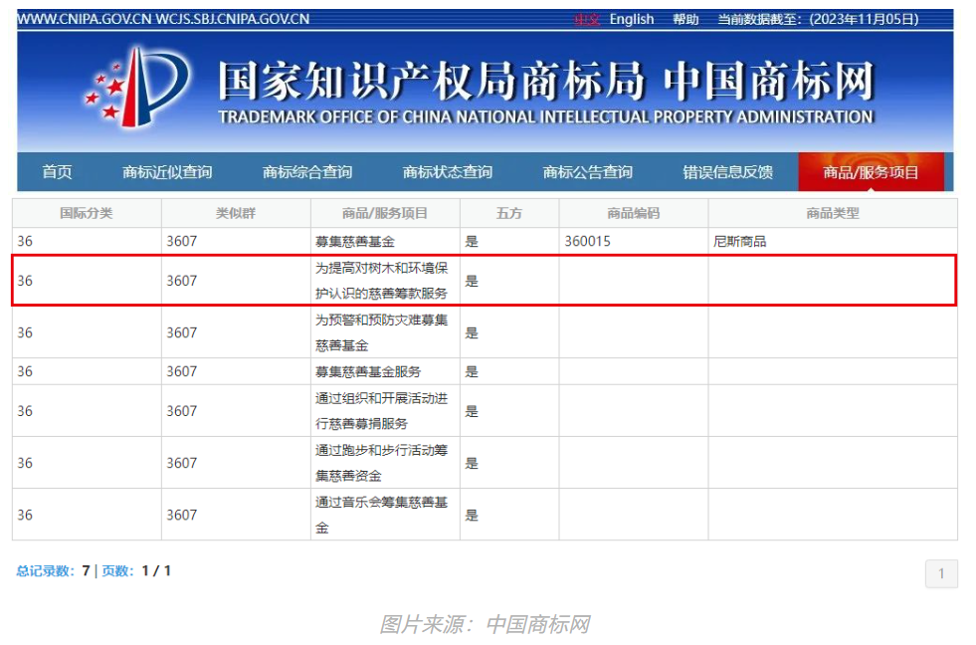Switch site language to English
976x645 pixels.
(631, 19)
